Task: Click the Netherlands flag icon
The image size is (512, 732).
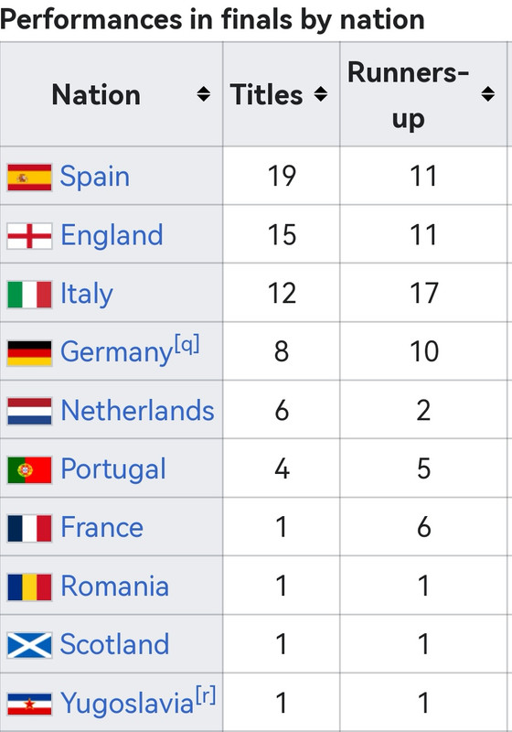Action: pyautogui.click(x=29, y=411)
